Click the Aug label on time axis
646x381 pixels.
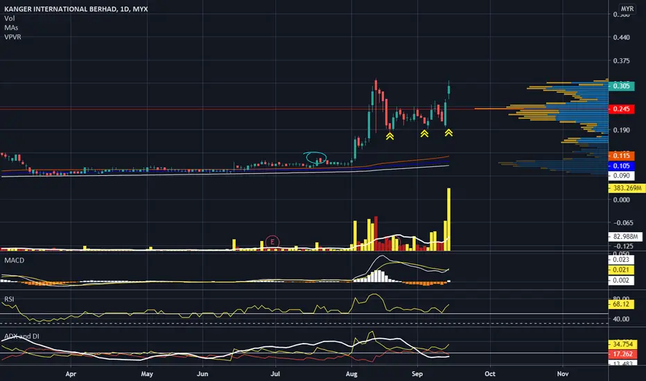click(351, 373)
